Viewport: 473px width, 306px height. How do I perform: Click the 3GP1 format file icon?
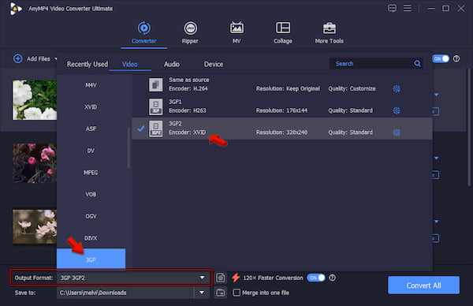[x=155, y=106]
